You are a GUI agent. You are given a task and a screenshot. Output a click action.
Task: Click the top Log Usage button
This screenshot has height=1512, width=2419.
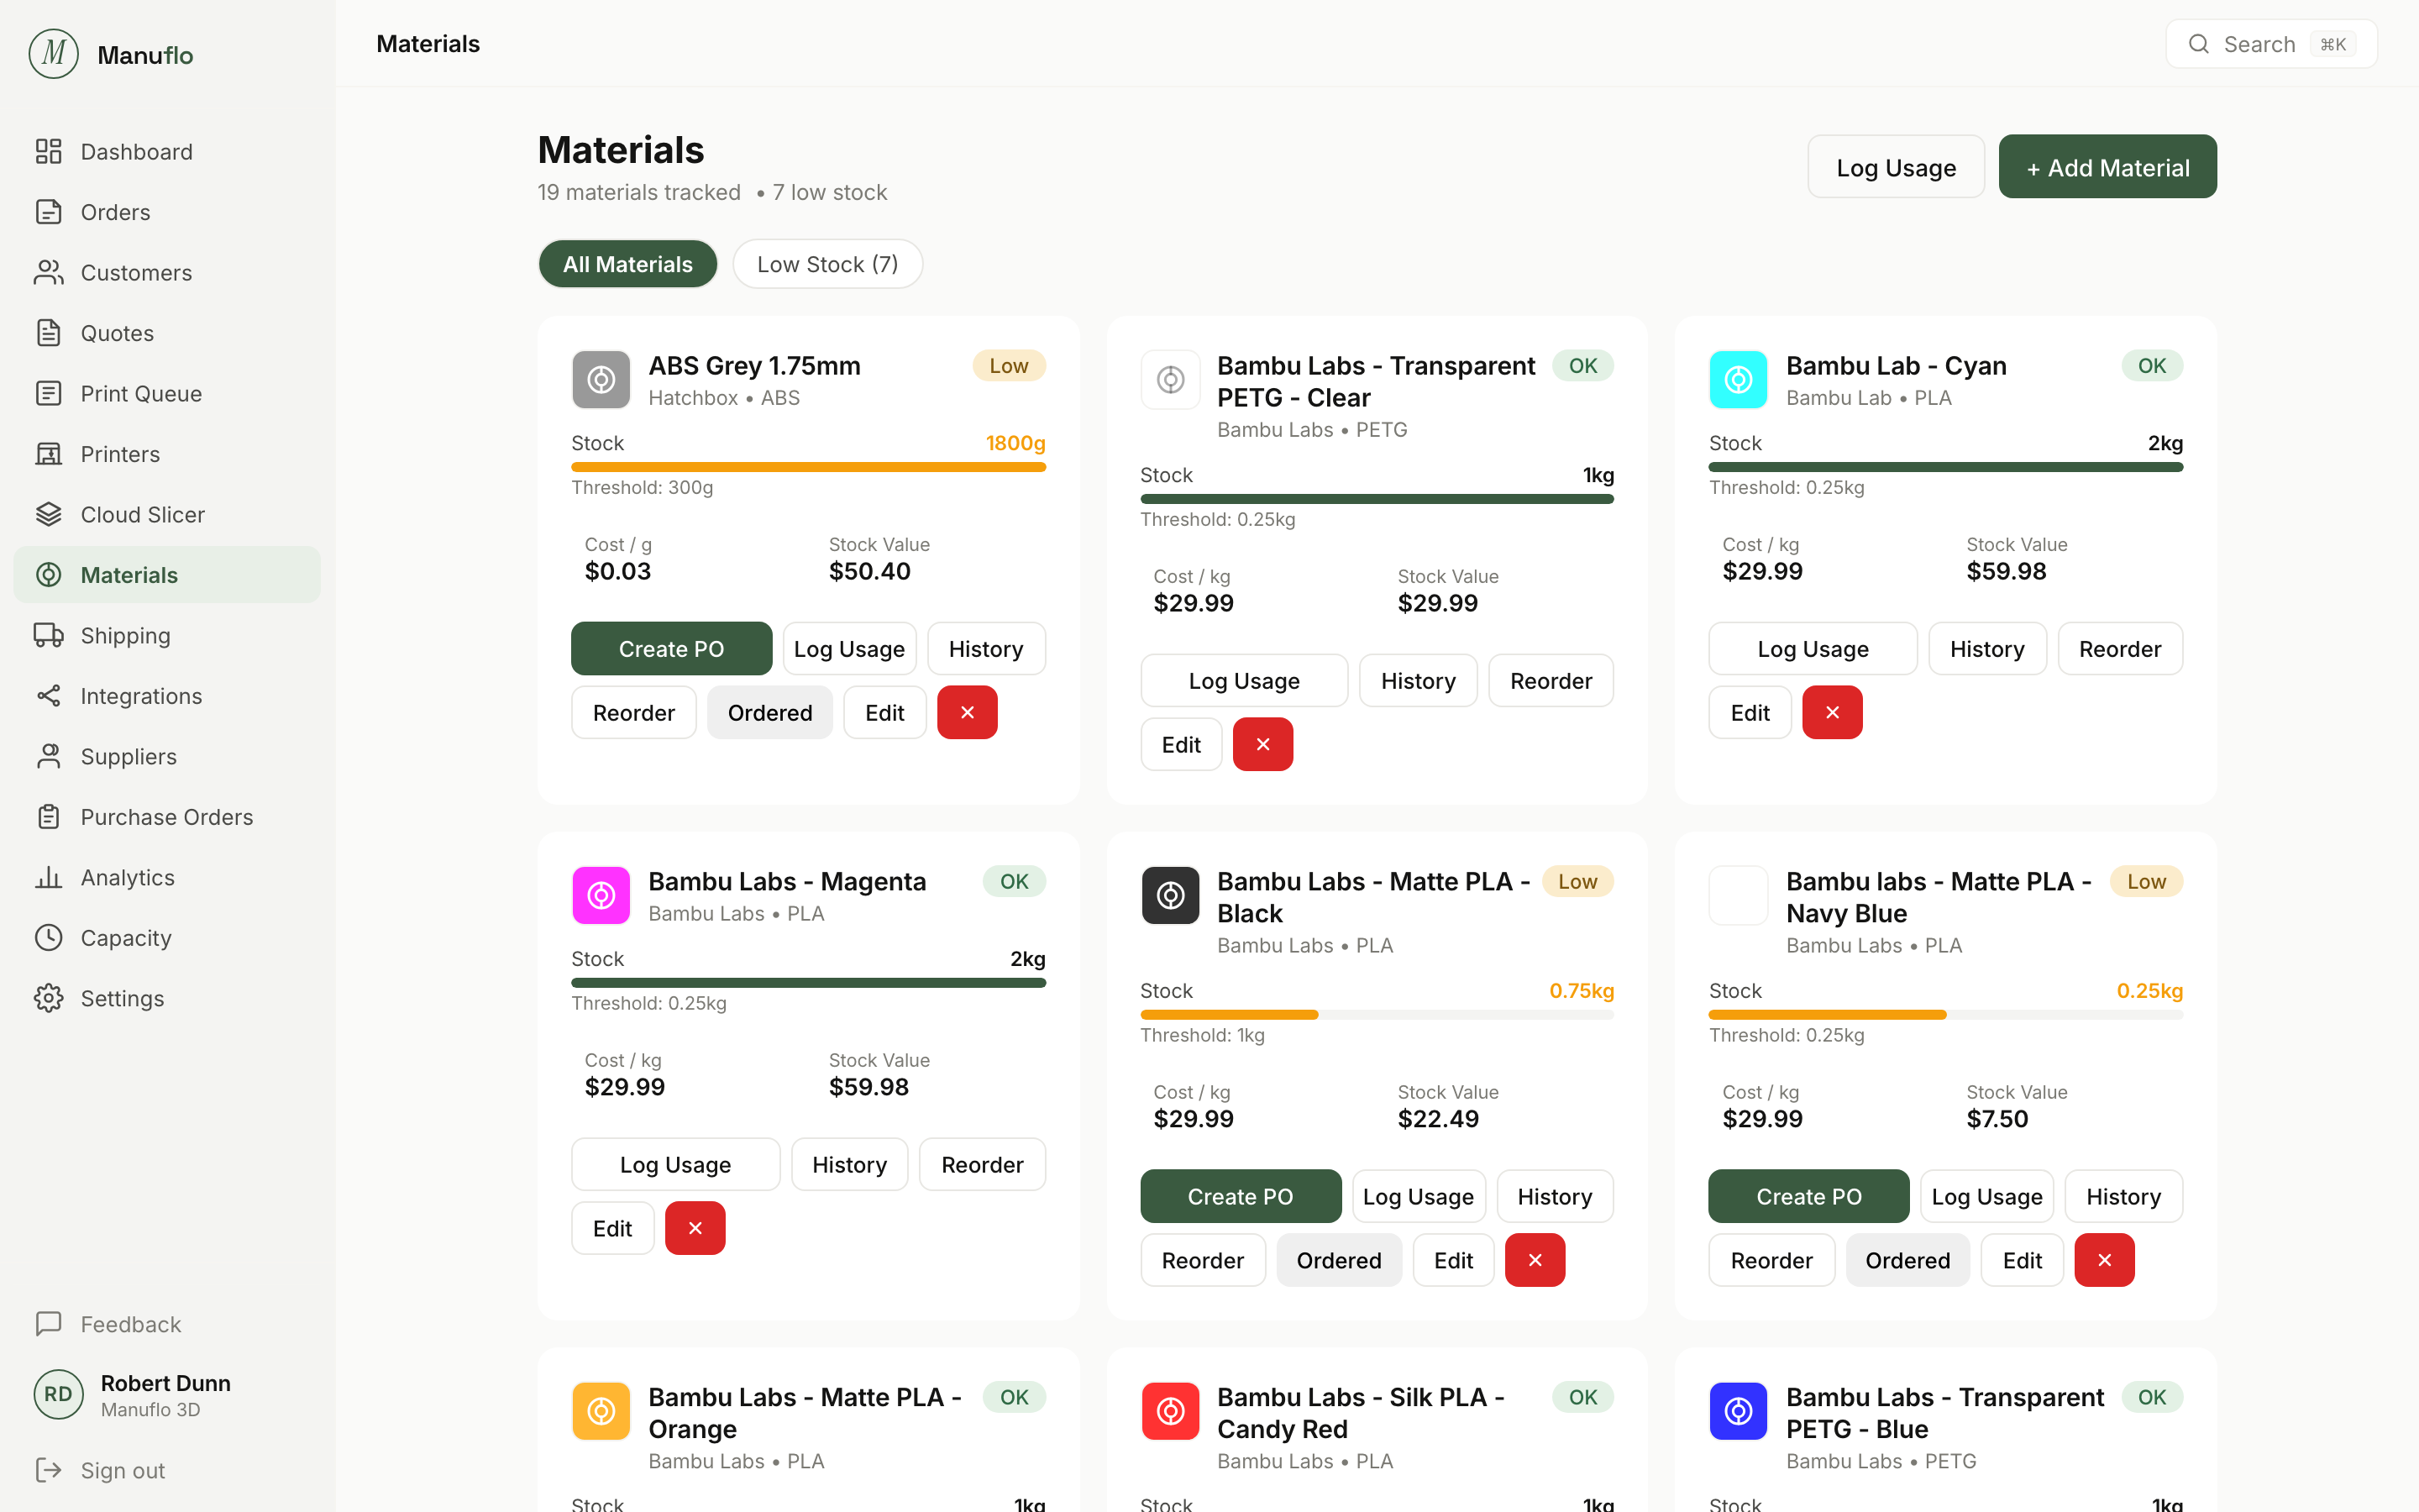(x=1895, y=167)
